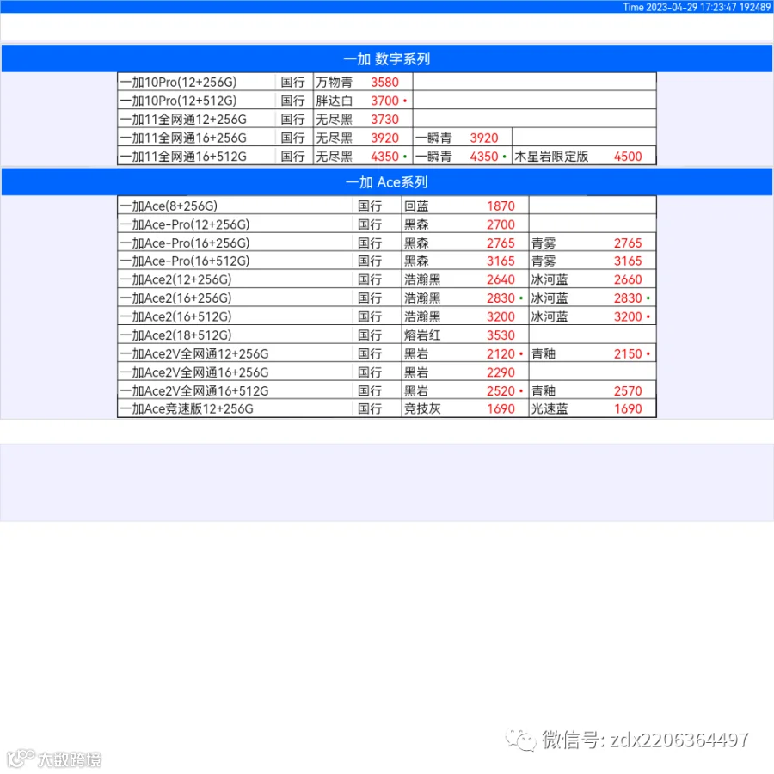
Task: Select the model cell '一加Ace-Pro(16+512G)'
Action: (185, 261)
